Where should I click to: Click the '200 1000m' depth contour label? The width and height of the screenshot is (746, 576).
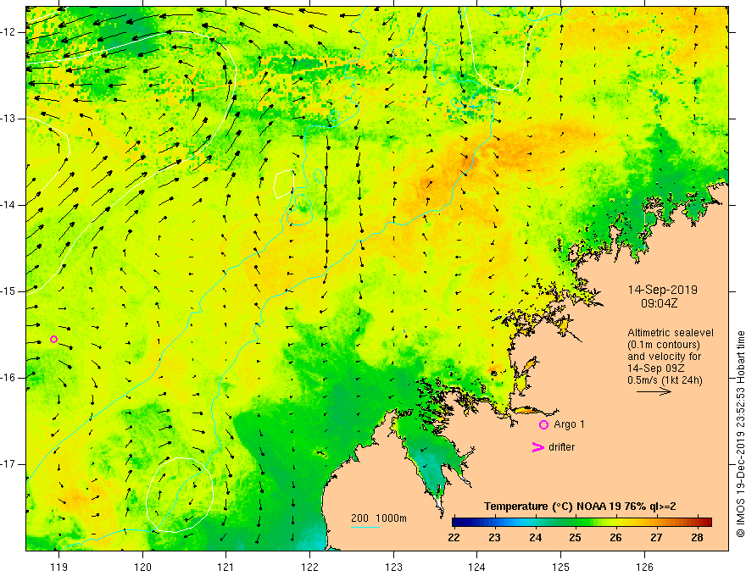click(379, 518)
